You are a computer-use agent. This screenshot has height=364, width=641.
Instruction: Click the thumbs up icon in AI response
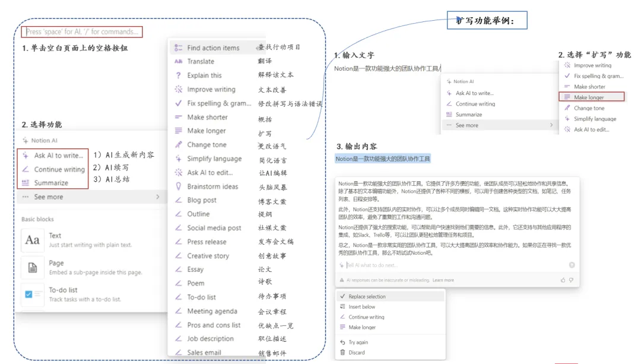(x=563, y=280)
